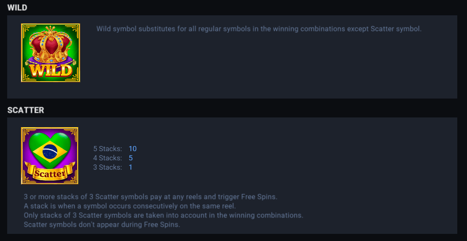The height and width of the screenshot is (241, 467).
Task: Click the payout value 5 for 4 Stacks
Action: (x=131, y=158)
